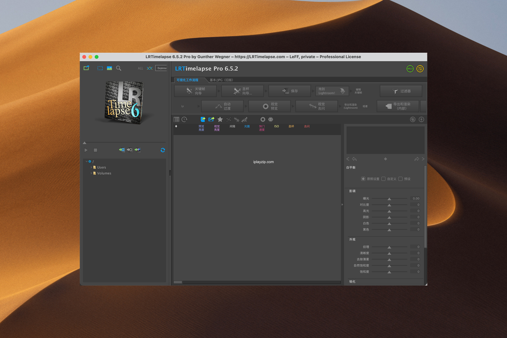Click the 曝光 exposure slider handle
This screenshot has height=338, width=507.
(389, 199)
